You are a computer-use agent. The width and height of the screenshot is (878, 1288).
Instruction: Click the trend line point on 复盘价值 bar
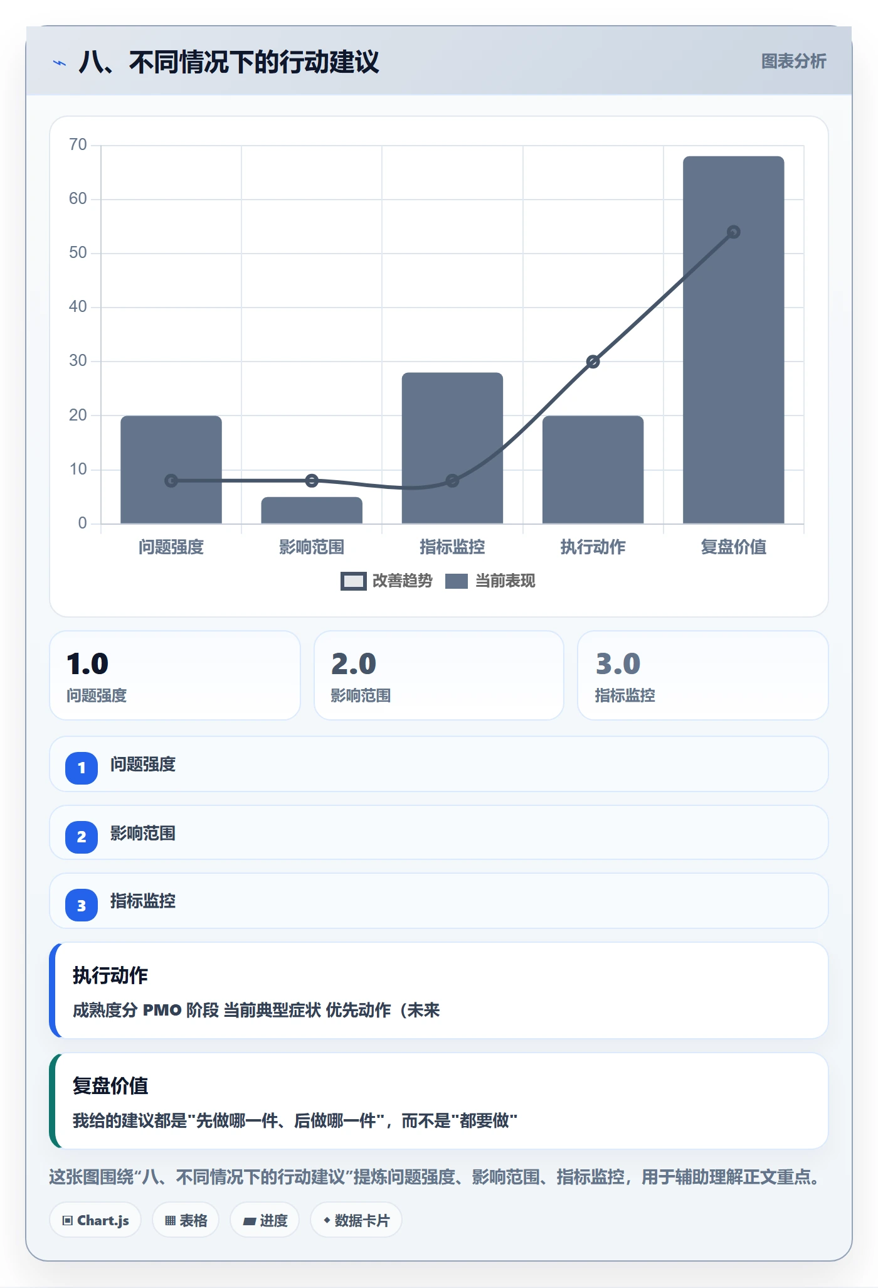[x=734, y=232]
